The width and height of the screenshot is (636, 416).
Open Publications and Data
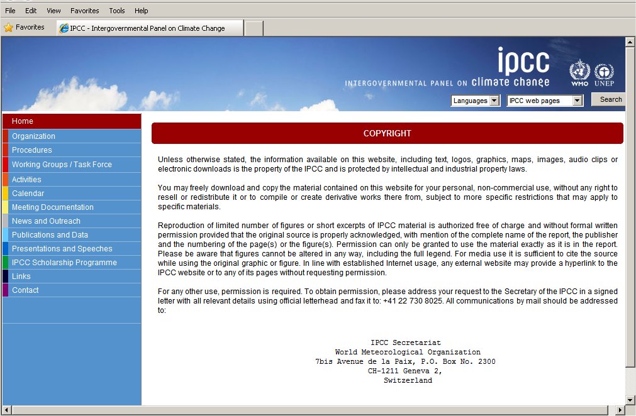(72, 234)
